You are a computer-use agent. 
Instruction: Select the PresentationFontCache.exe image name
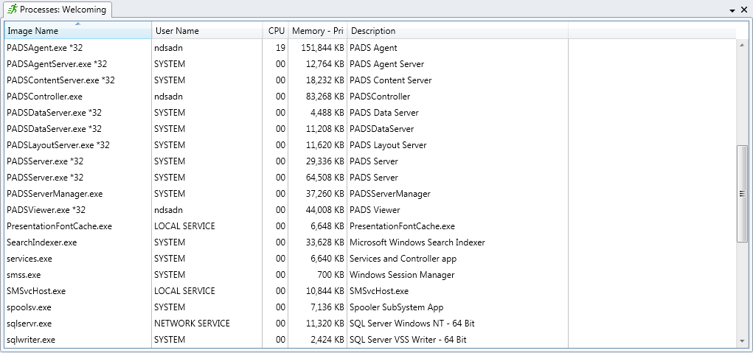tap(59, 226)
